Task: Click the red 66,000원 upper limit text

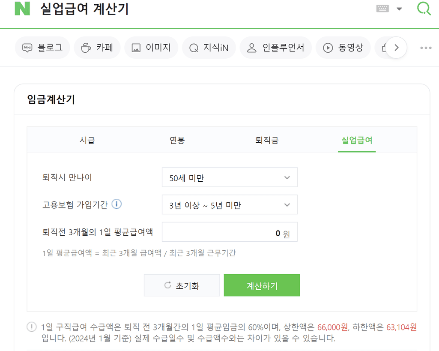Action: tap(333, 327)
